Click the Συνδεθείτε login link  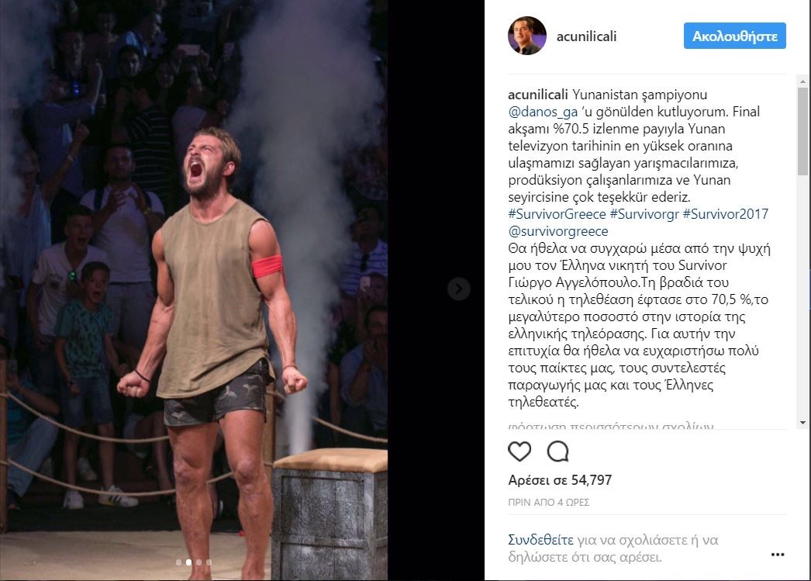coord(540,540)
